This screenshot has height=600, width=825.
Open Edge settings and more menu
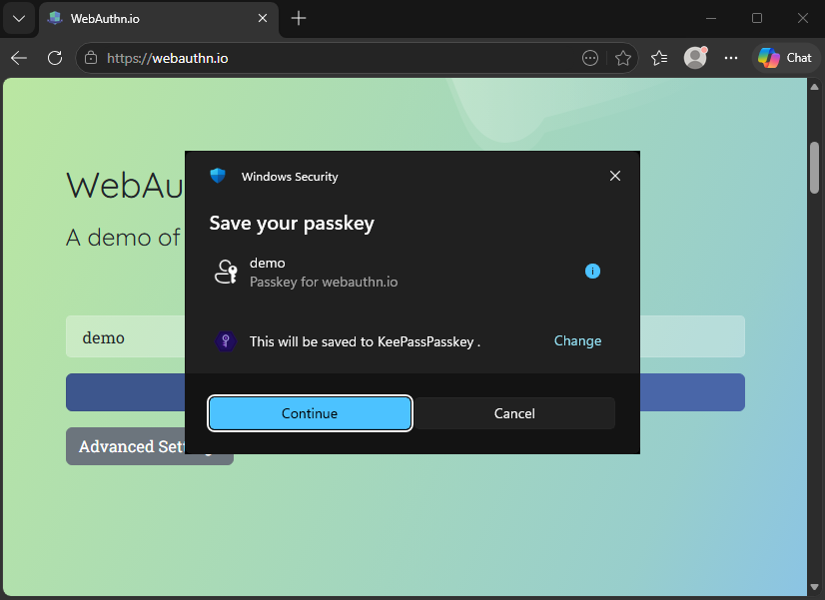tap(731, 58)
